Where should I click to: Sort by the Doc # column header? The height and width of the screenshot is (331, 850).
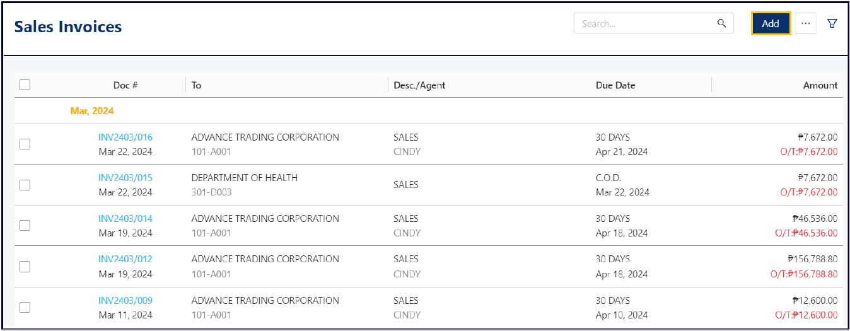point(125,85)
